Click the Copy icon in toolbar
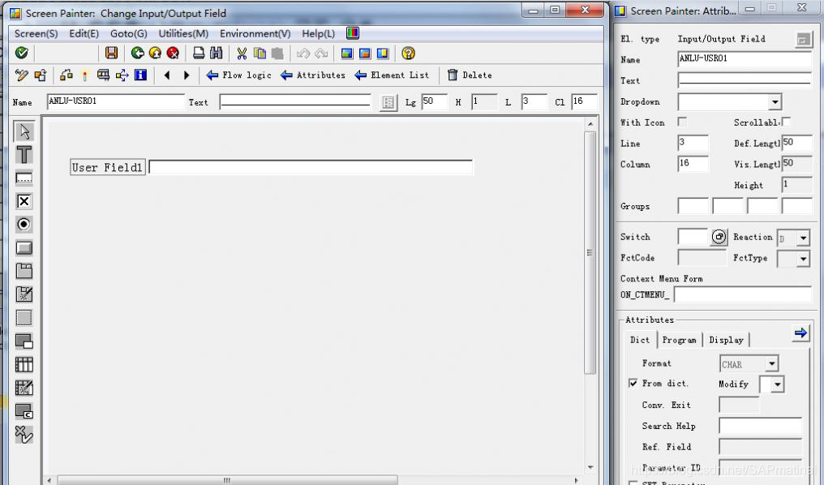 [260, 53]
